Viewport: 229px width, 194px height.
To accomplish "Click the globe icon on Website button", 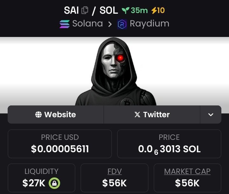I will 38,114.
